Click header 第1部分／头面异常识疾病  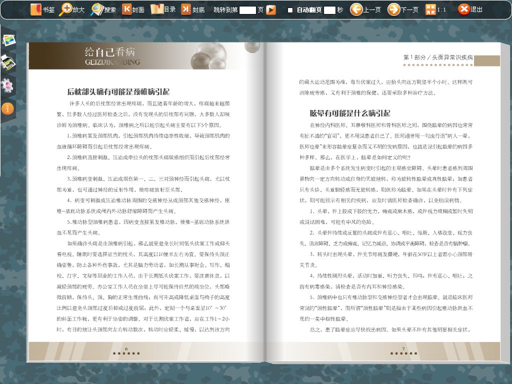tap(438, 57)
